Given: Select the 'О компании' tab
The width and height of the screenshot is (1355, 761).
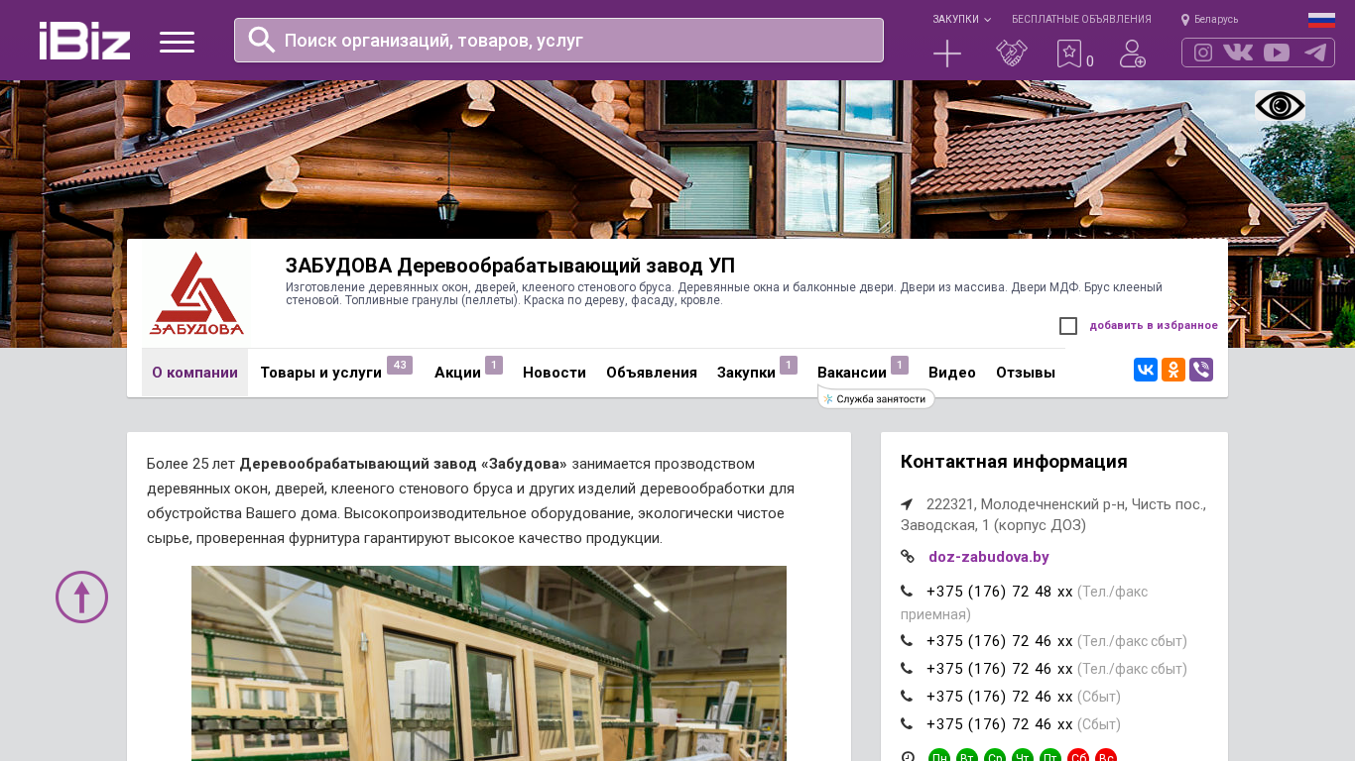Looking at the screenshot, I should point(194,373).
